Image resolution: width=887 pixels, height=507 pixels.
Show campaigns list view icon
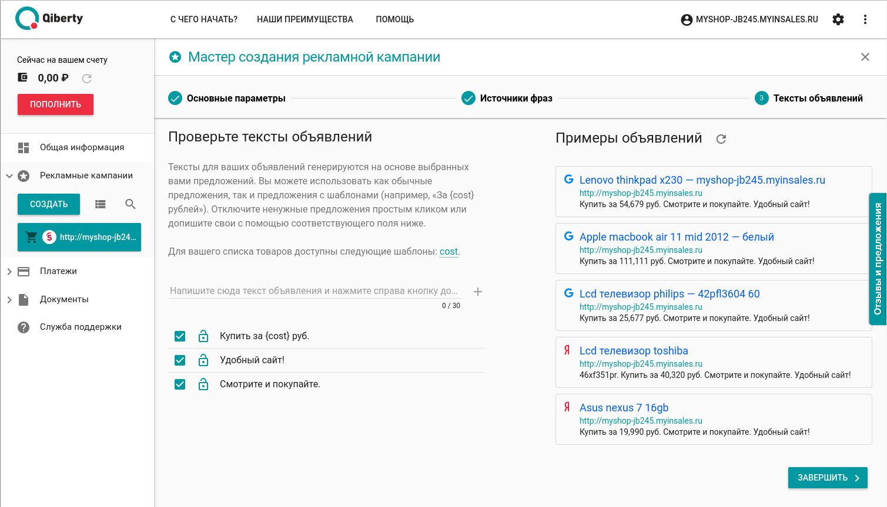pos(101,204)
